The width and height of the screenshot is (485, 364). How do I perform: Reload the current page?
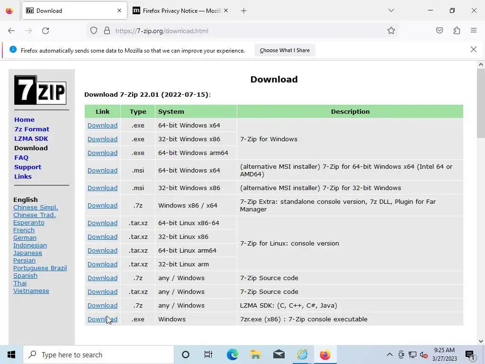45,31
